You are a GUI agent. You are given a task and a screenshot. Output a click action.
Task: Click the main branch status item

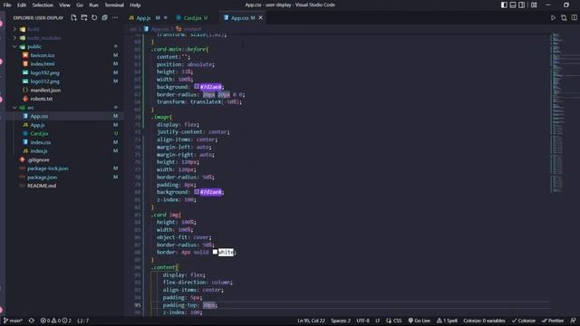13,321
